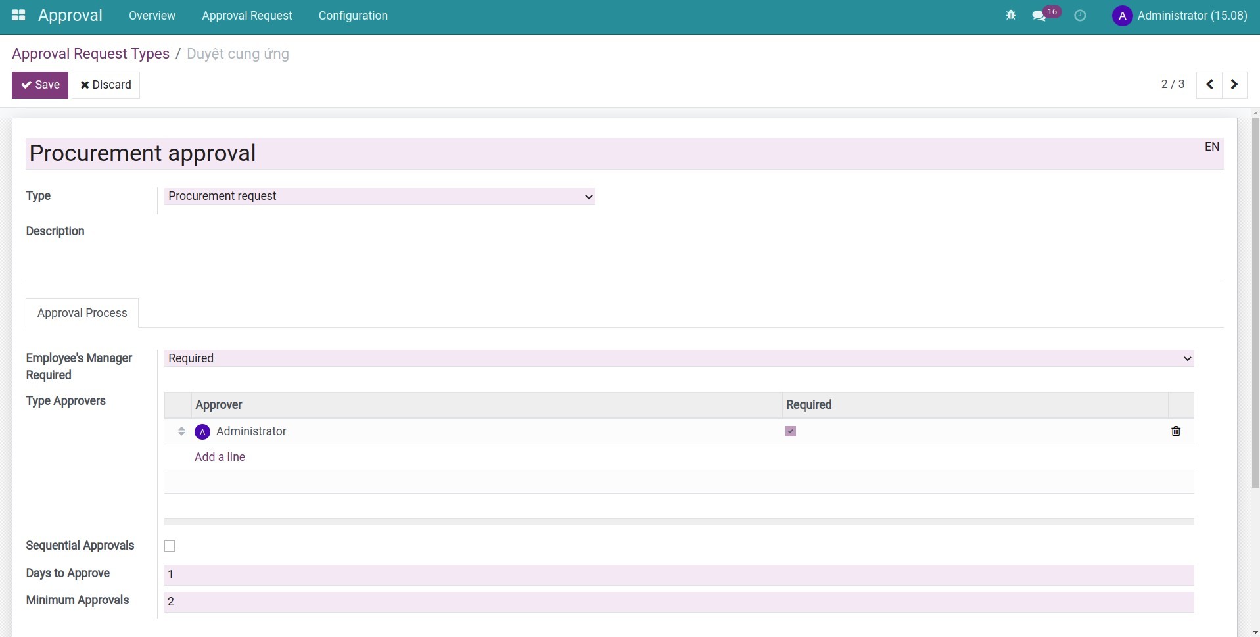Image resolution: width=1260 pixels, height=637 pixels.
Task: Save the Procurement approval record
Action: [x=40, y=85]
